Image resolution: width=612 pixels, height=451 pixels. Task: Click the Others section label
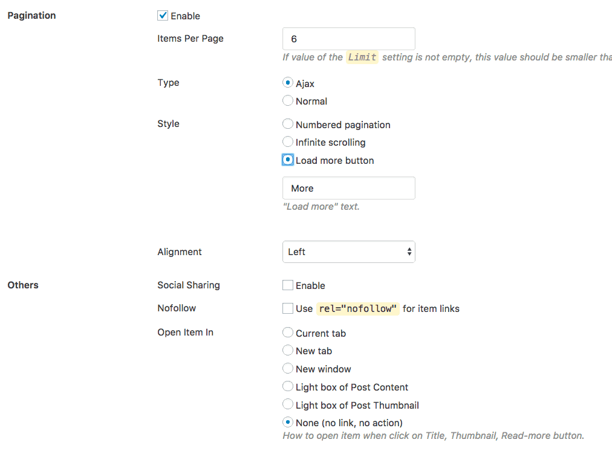click(x=22, y=285)
